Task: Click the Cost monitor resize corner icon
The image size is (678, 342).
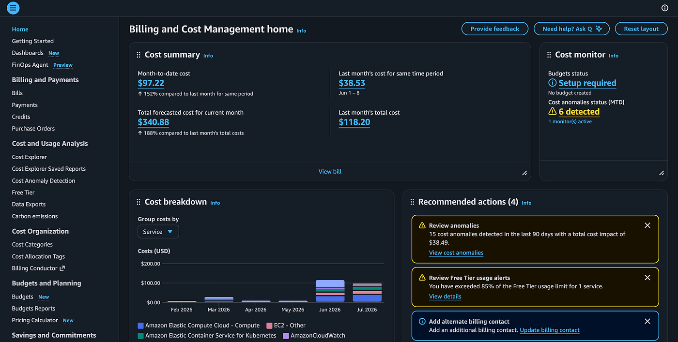Action: point(662,173)
